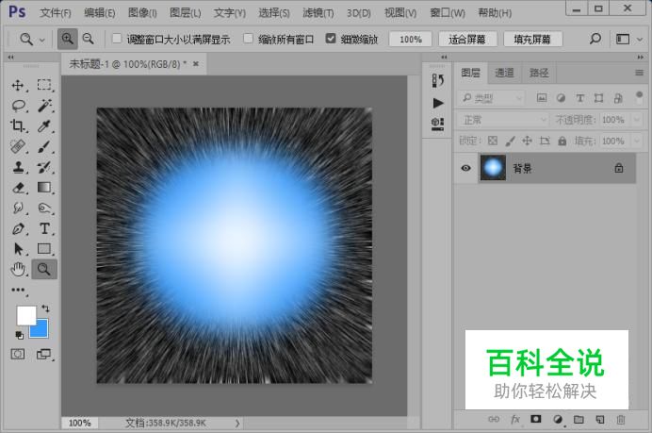Select the Rectangle shape tool
Screen dimensions: 652x433
[44, 249]
